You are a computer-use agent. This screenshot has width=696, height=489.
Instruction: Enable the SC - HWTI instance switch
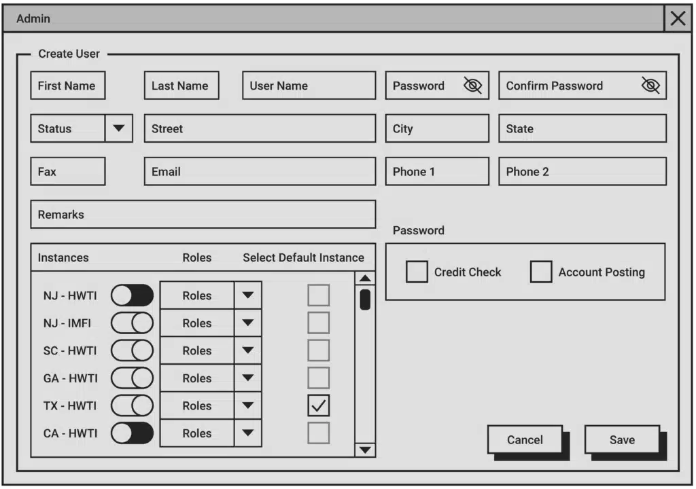[x=133, y=350]
